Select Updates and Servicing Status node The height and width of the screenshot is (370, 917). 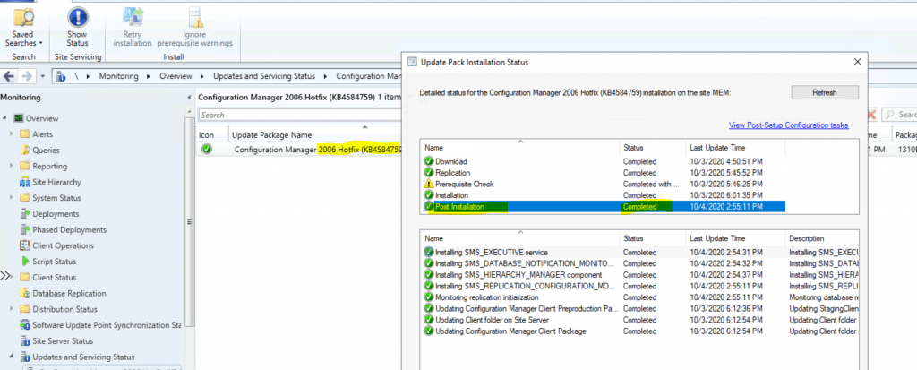click(x=77, y=357)
